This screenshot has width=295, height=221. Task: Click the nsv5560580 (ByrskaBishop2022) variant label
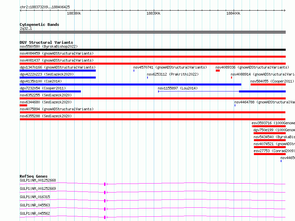(x=49, y=46)
